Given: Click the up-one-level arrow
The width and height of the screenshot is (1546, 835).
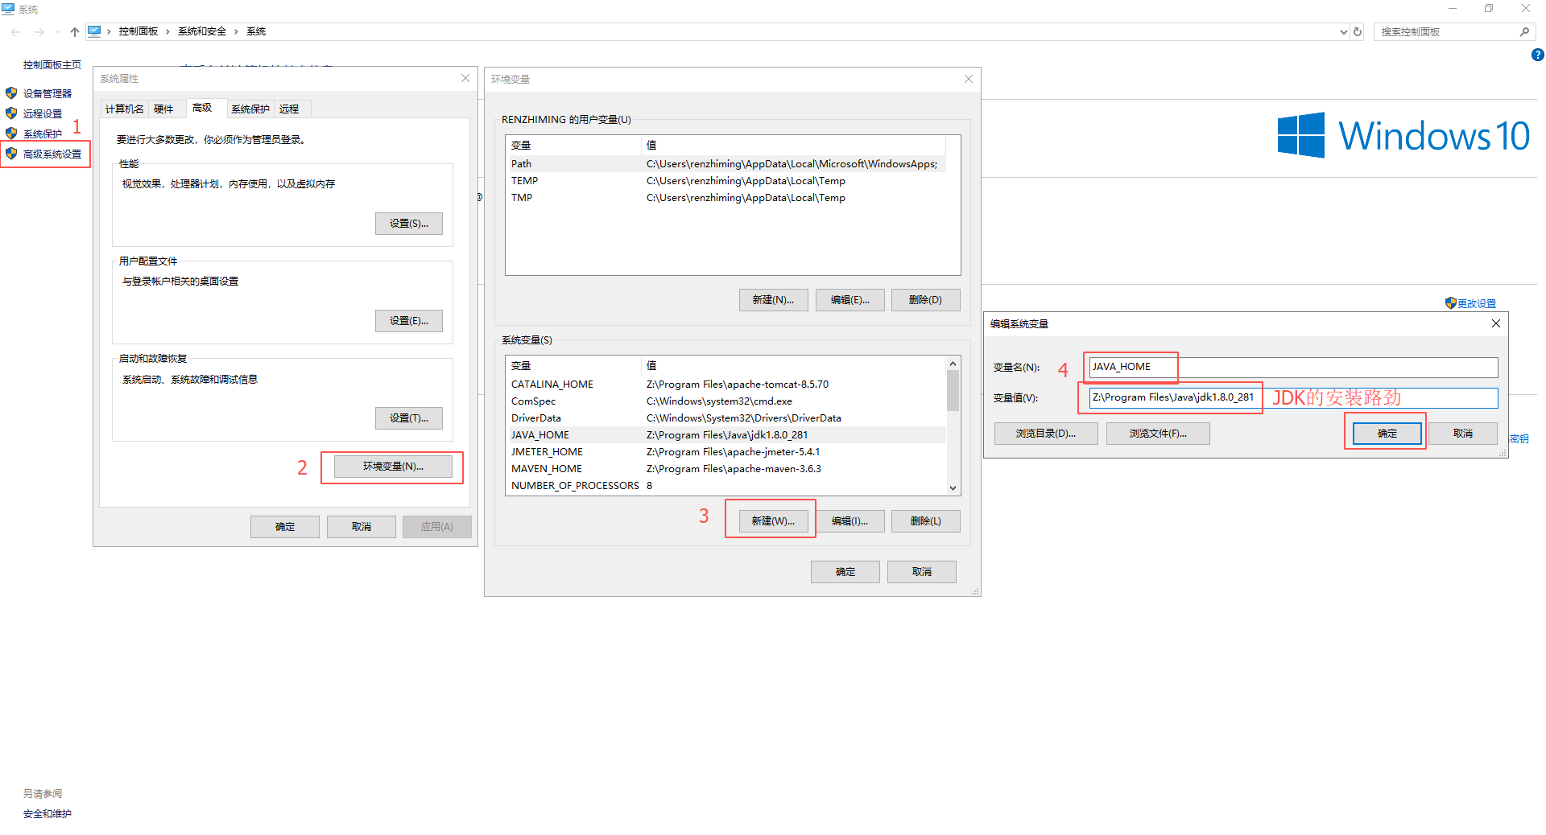Looking at the screenshot, I should pyautogui.click(x=74, y=32).
